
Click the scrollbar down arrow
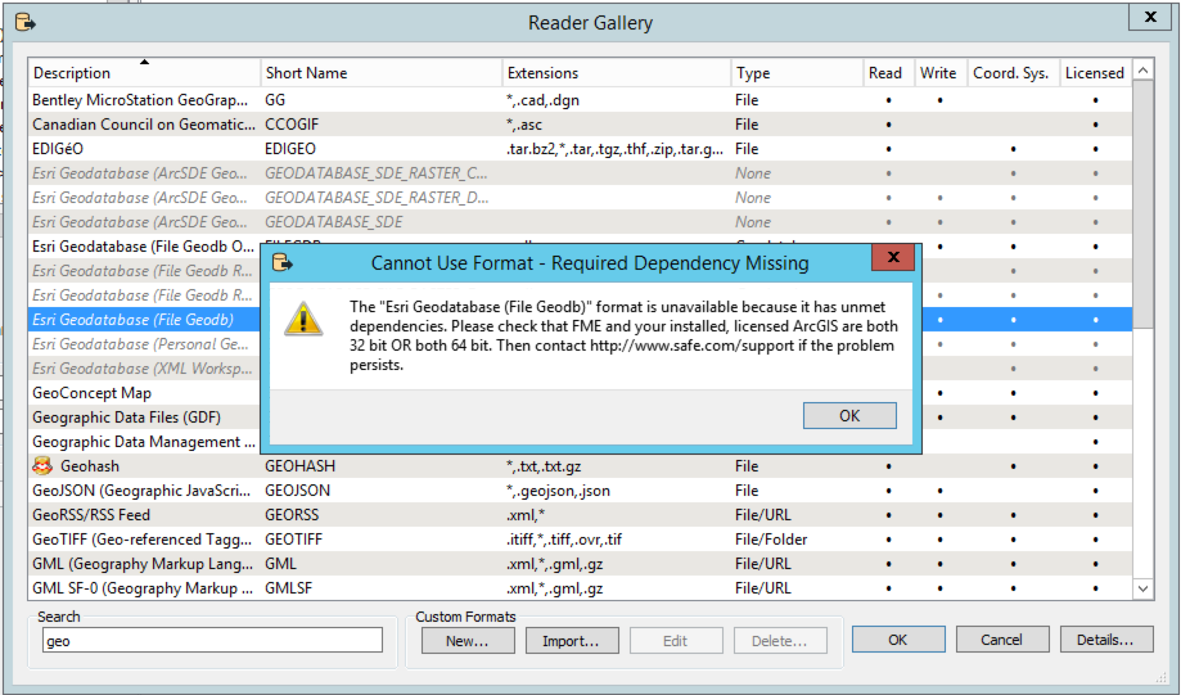[x=1143, y=588]
